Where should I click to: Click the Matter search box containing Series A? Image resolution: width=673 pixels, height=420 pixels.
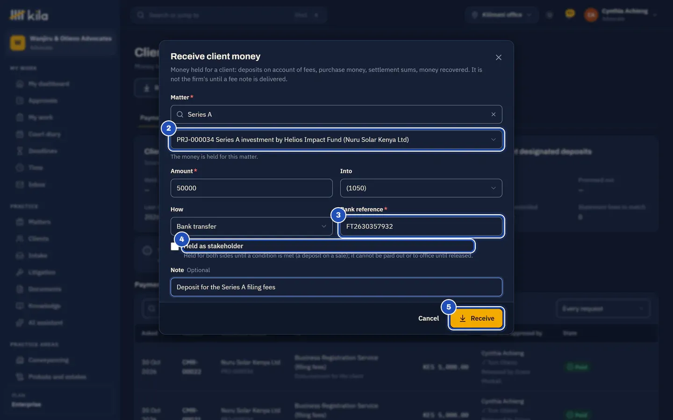point(336,114)
